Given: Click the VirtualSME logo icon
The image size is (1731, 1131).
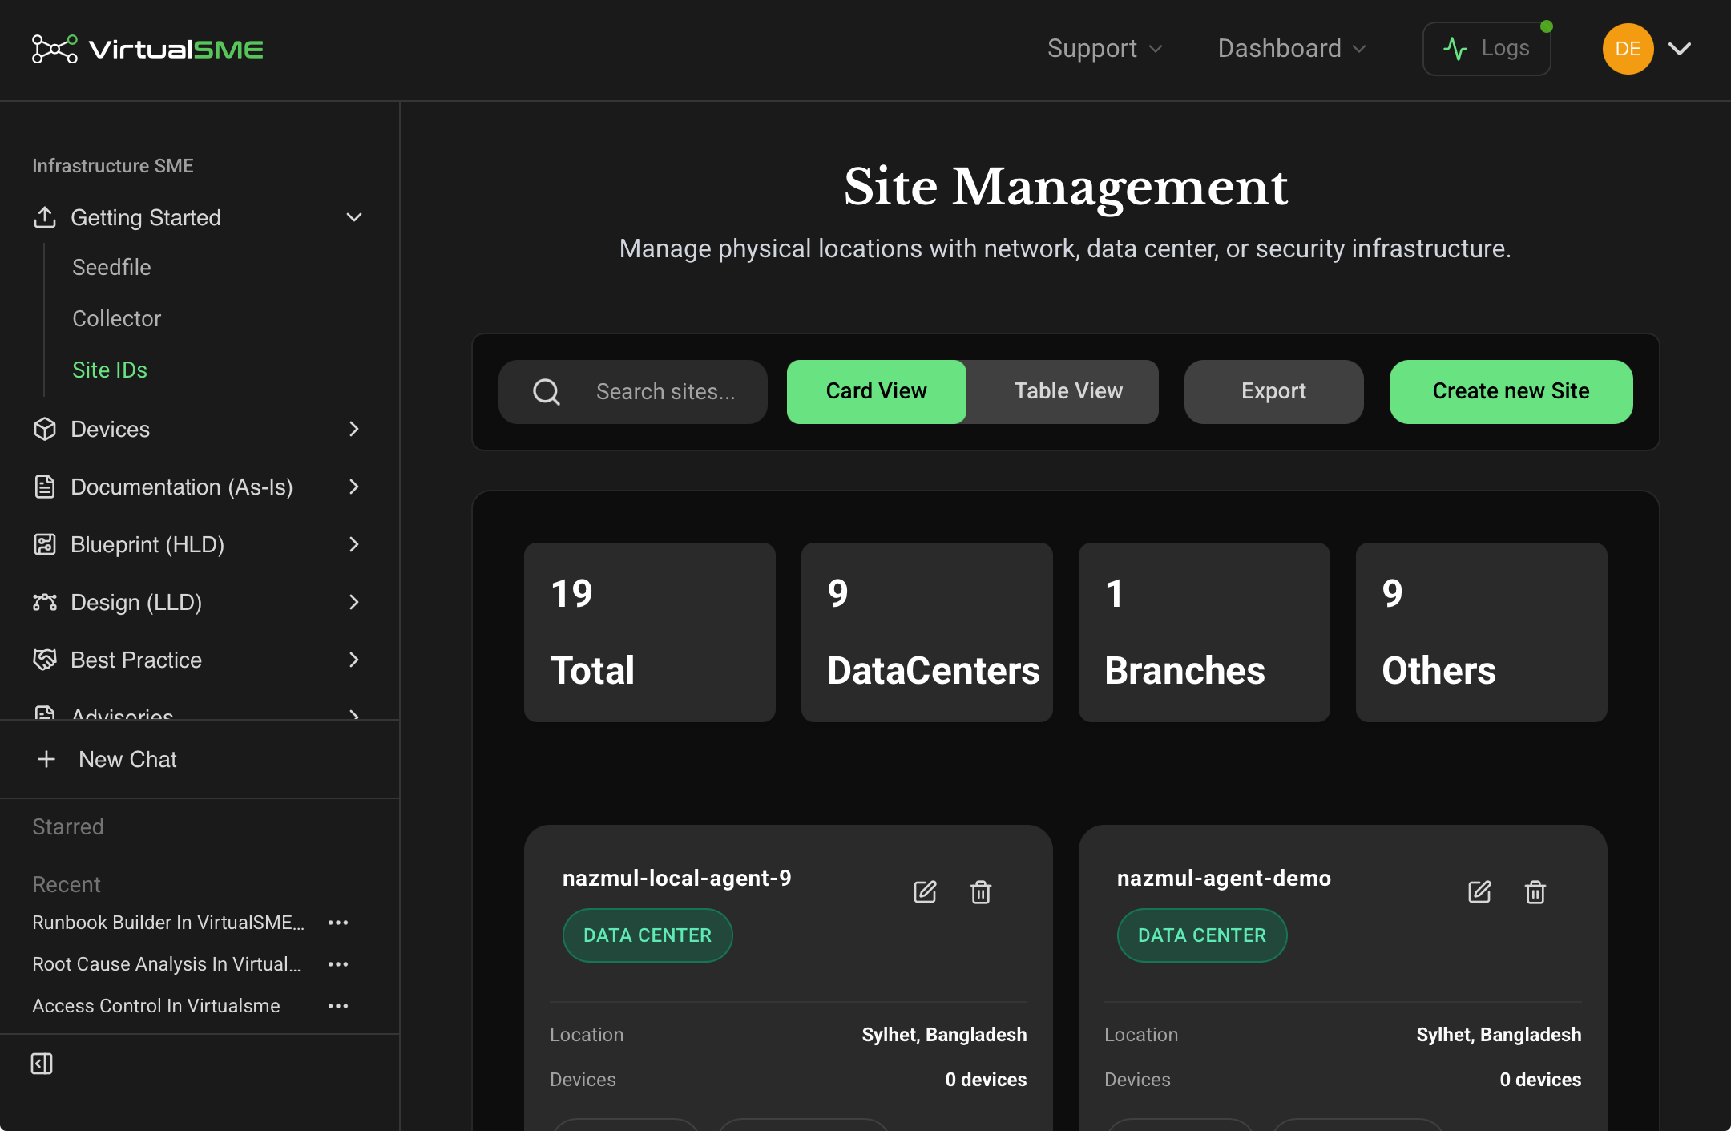Looking at the screenshot, I should [x=54, y=49].
